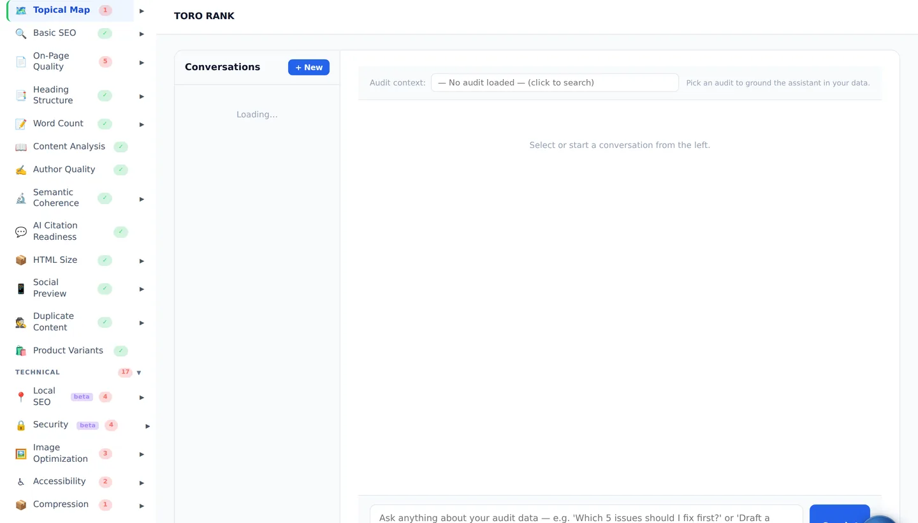This screenshot has width=918, height=523.
Task: Expand the Basic SEO submenu arrow
Action: pyautogui.click(x=142, y=34)
